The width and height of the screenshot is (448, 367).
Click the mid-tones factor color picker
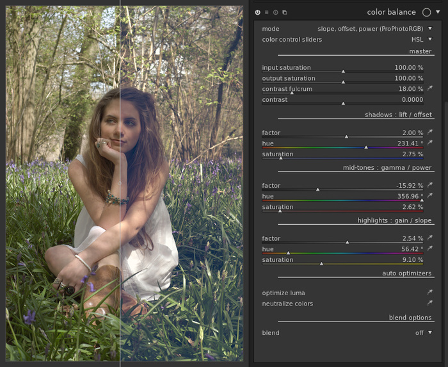pos(430,186)
